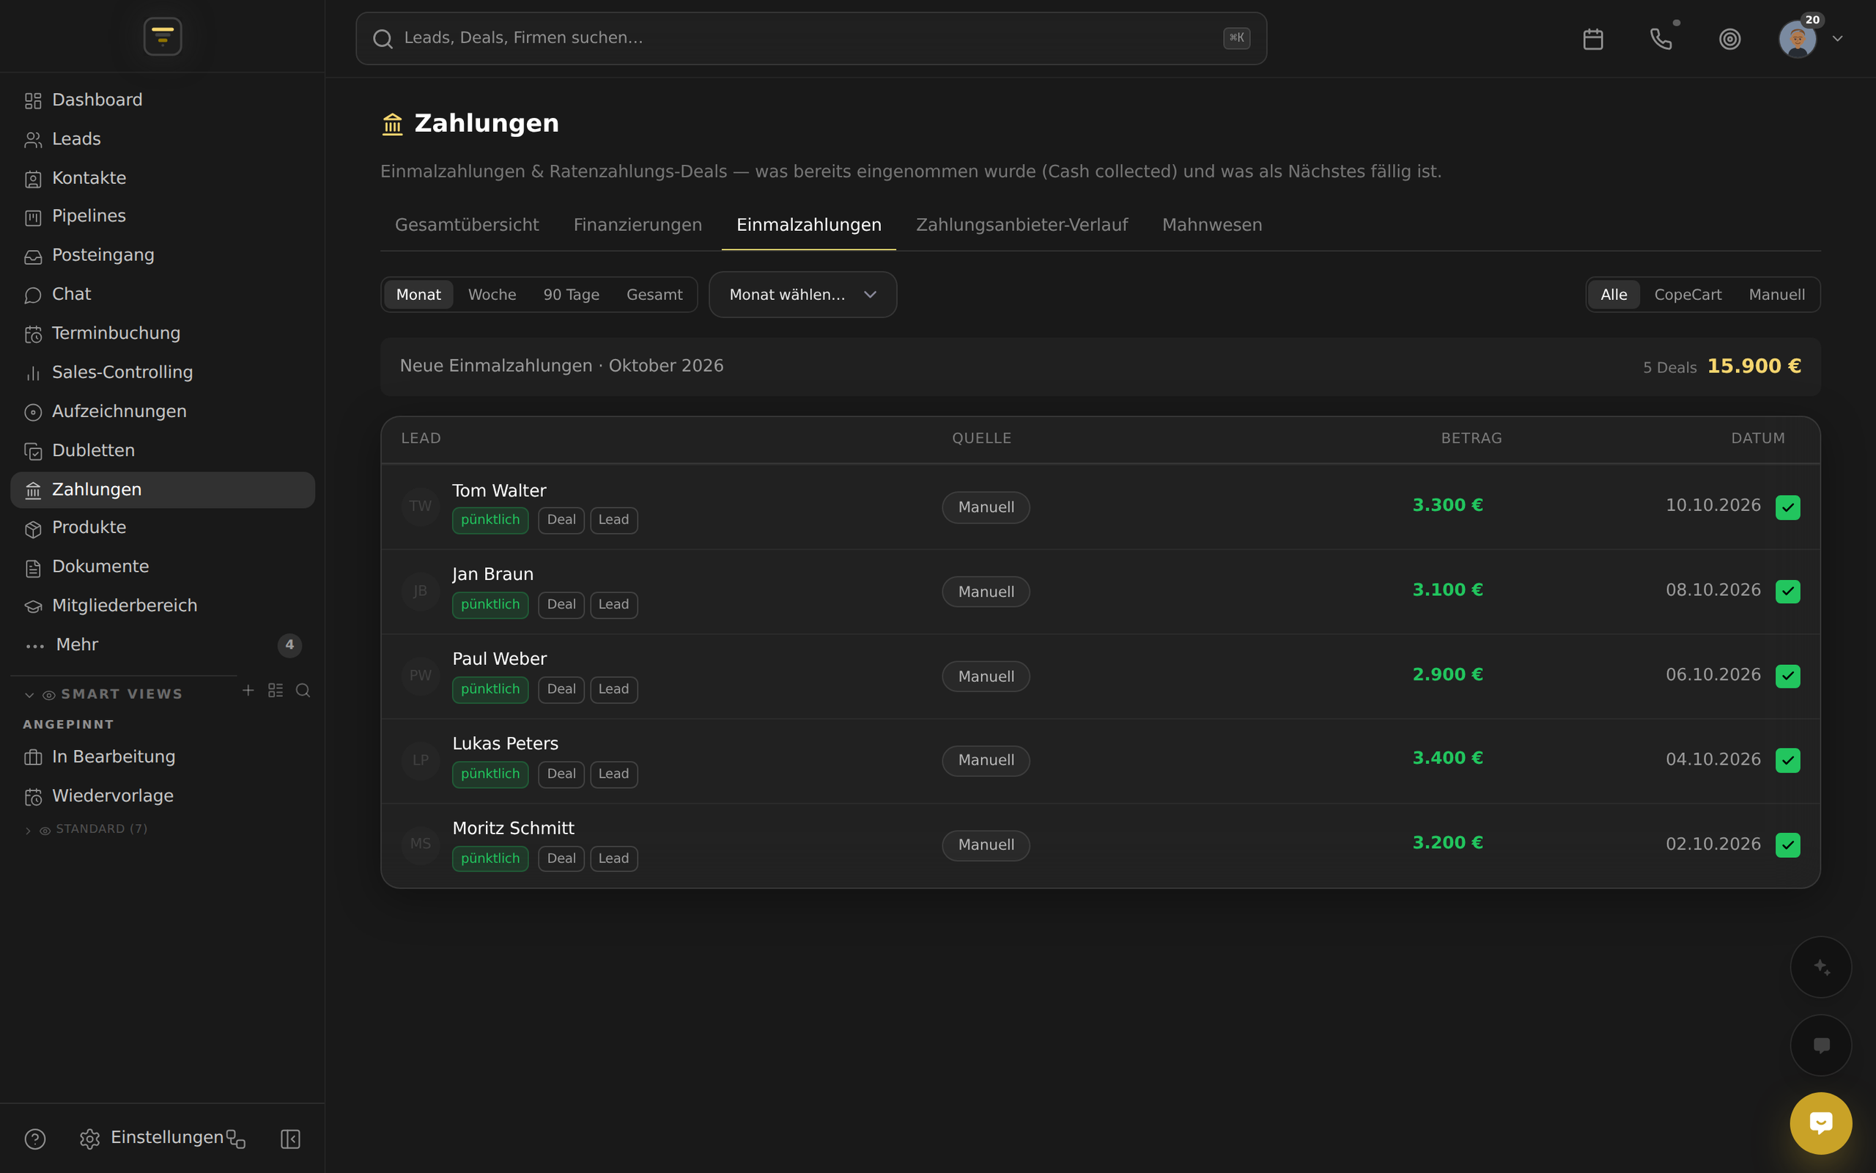Open smart views list layout icon
Viewport: 1876px width, 1173px height.
(276, 690)
